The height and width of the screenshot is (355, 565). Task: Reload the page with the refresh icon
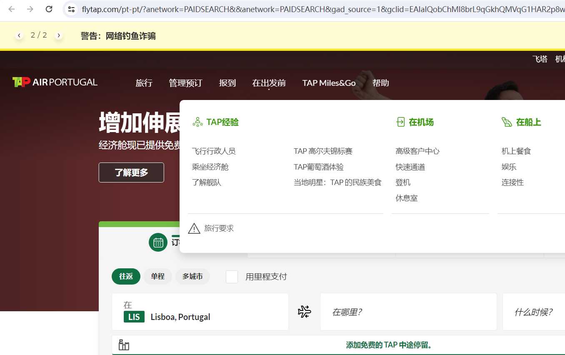(49, 9)
